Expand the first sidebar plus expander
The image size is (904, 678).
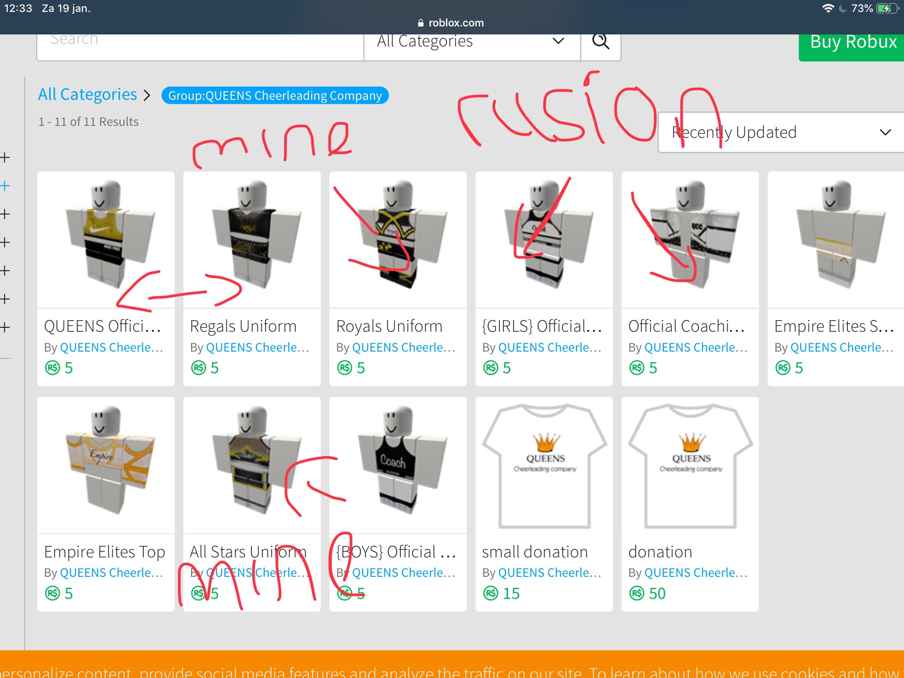pos(5,157)
